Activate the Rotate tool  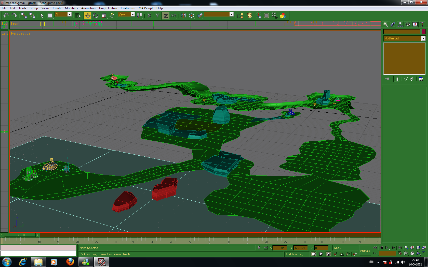(96, 16)
